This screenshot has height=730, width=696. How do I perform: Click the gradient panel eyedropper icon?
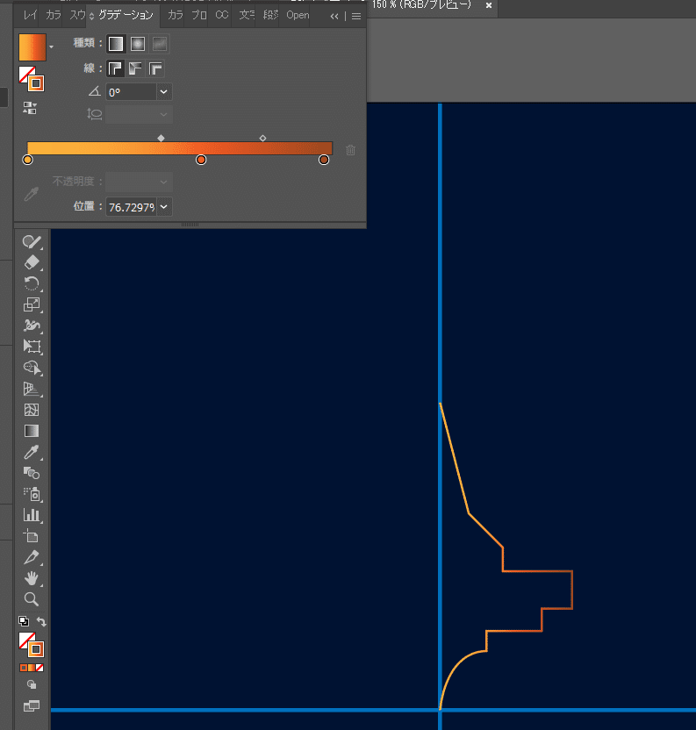[x=32, y=194]
